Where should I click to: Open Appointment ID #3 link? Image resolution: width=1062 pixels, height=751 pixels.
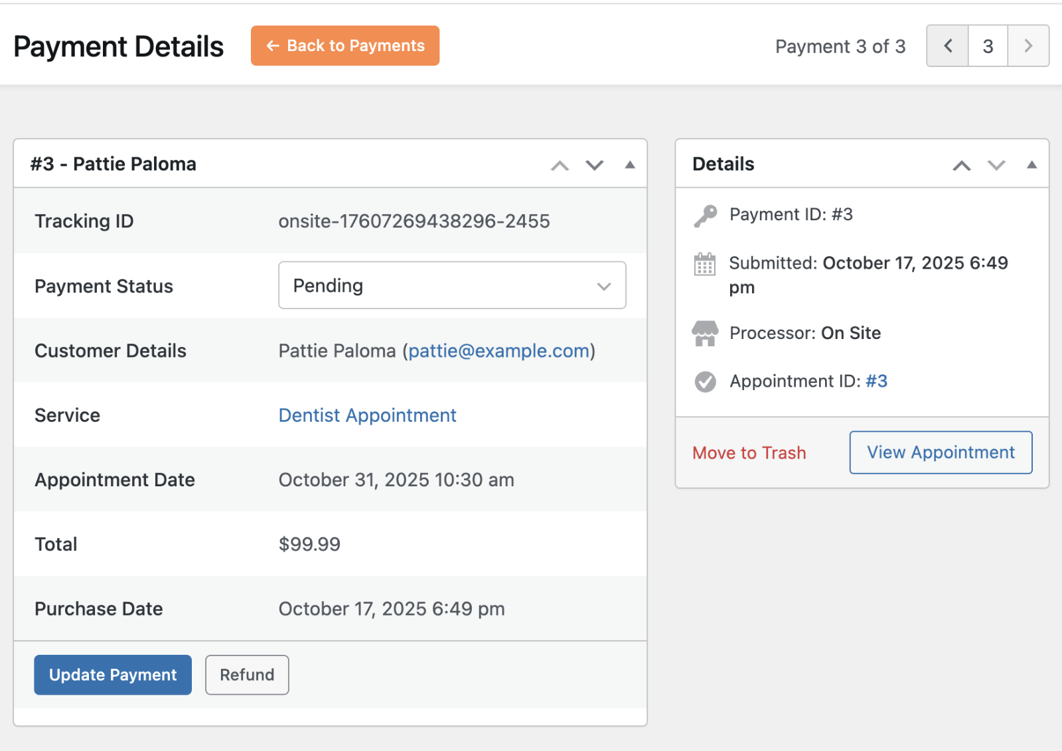click(x=877, y=381)
